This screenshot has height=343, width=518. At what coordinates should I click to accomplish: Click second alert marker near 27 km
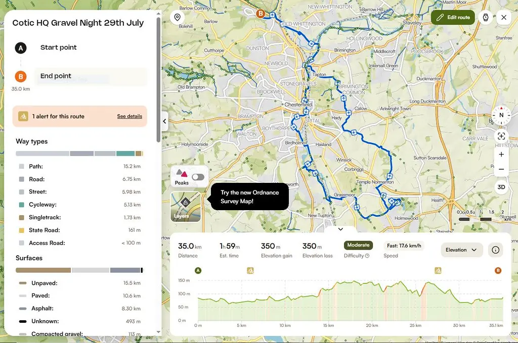pyautogui.click(x=438, y=271)
